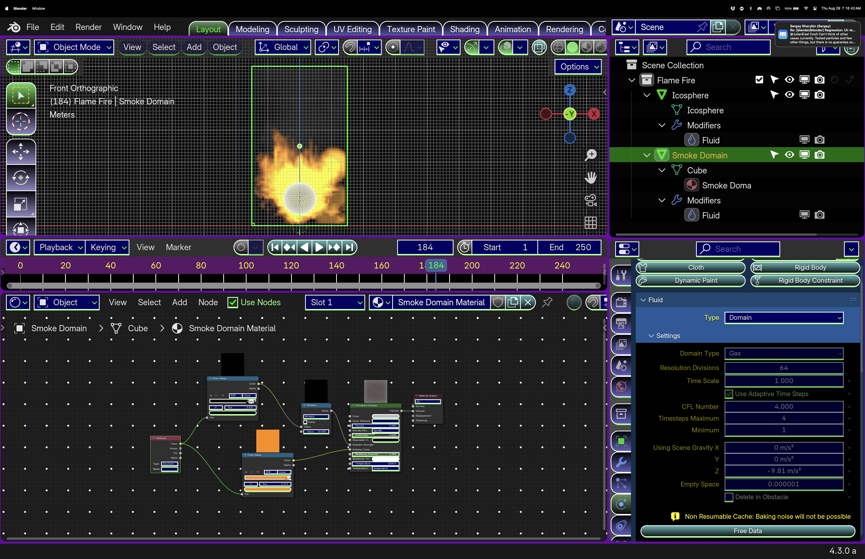This screenshot has height=559, width=865.
Task: Toggle proportional editing button
Action: tap(393, 47)
